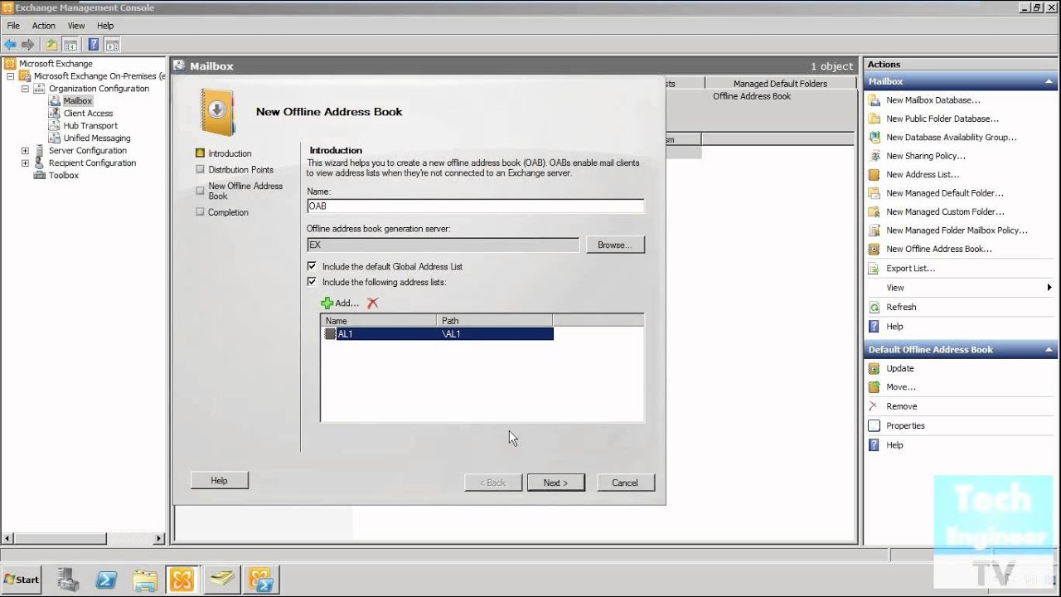Toggle Include the default Global Address List
This screenshot has height=597, width=1061.
pyautogui.click(x=312, y=266)
